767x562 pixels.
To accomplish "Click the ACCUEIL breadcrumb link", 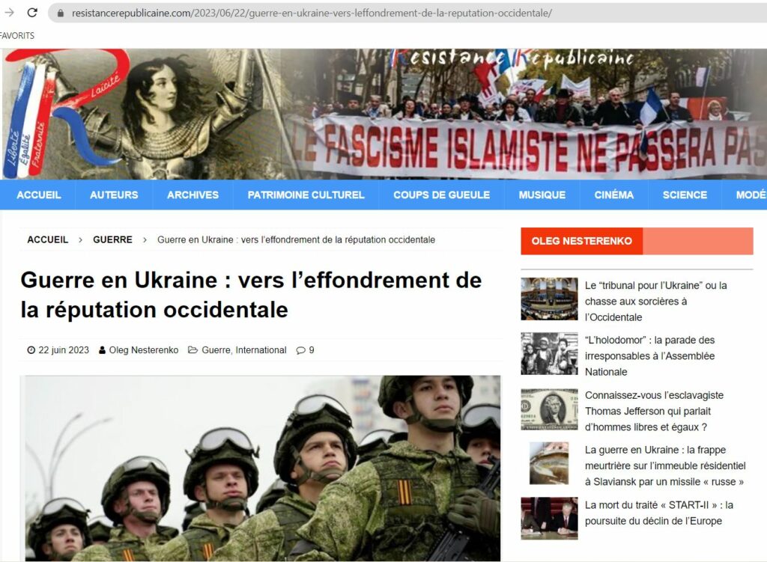I will 47,240.
